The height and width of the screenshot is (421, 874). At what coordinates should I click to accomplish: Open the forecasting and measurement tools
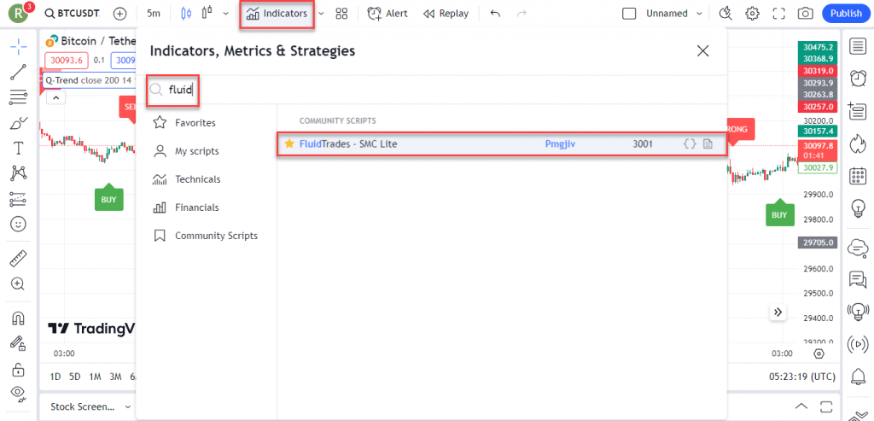[19, 199]
